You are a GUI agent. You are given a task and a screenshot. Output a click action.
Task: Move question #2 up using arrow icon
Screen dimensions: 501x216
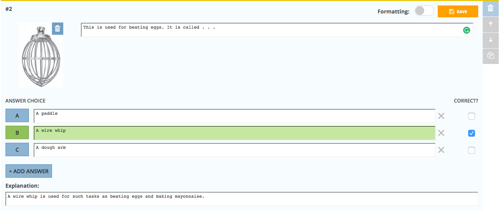click(490, 24)
